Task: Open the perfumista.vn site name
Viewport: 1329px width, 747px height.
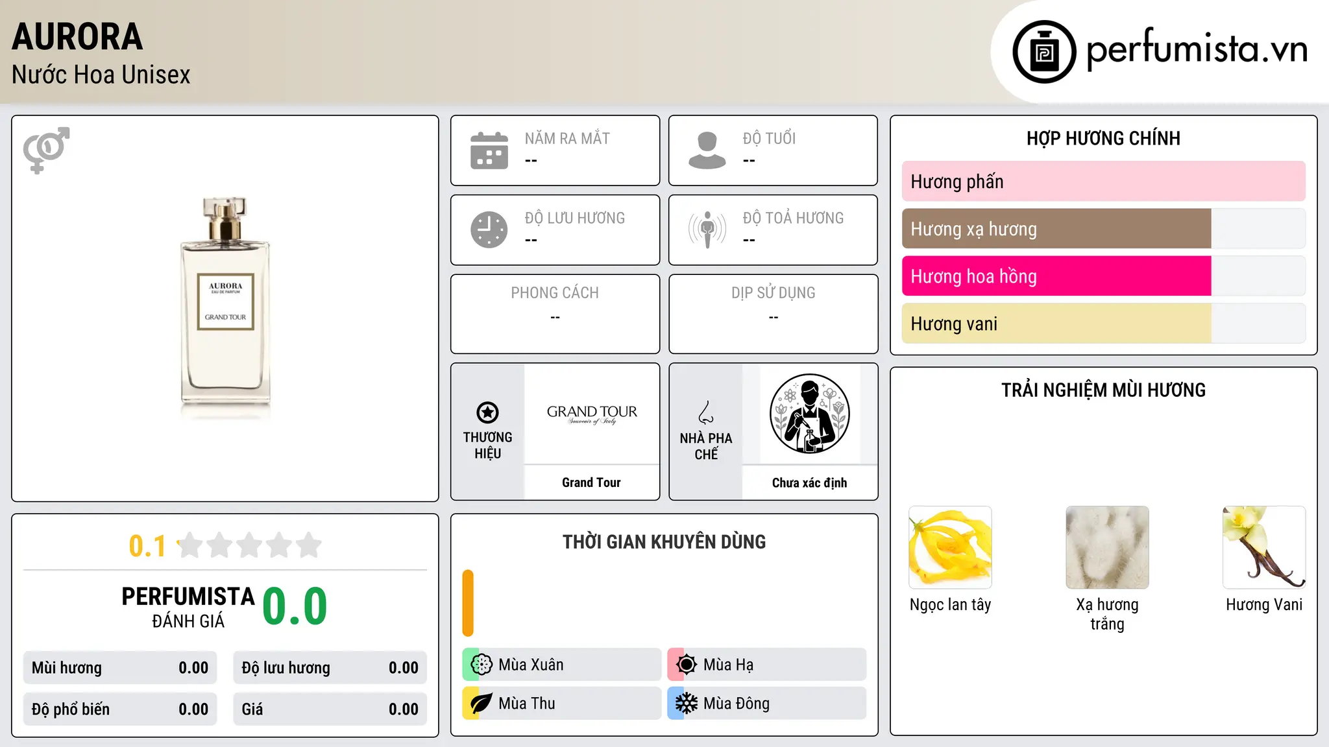Action: pyautogui.click(x=1197, y=50)
